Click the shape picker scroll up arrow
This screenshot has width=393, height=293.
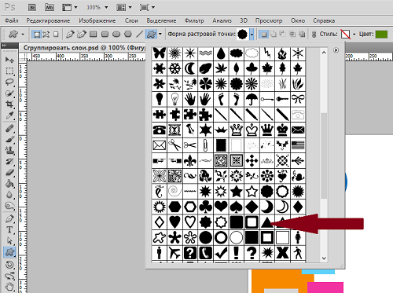[x=324, y=53]
